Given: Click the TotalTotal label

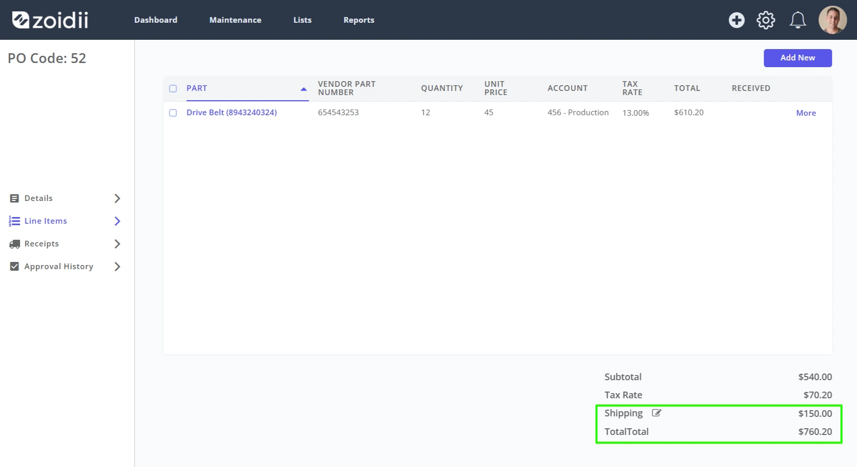Looking at the screenshot, I should [x=626, y=432].
